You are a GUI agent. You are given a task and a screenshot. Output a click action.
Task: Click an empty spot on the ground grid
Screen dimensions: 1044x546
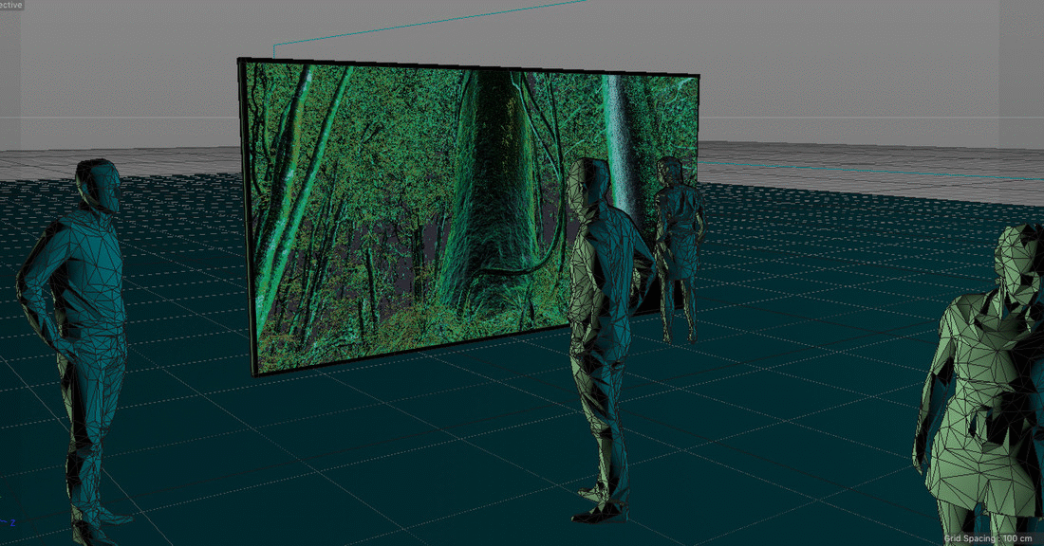tap(285, 455)
